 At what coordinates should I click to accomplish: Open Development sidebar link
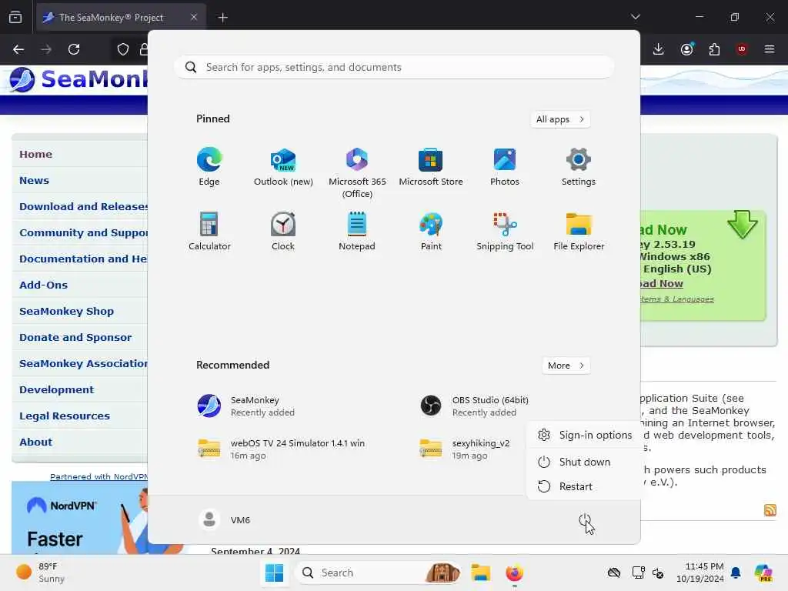[56, 389]
